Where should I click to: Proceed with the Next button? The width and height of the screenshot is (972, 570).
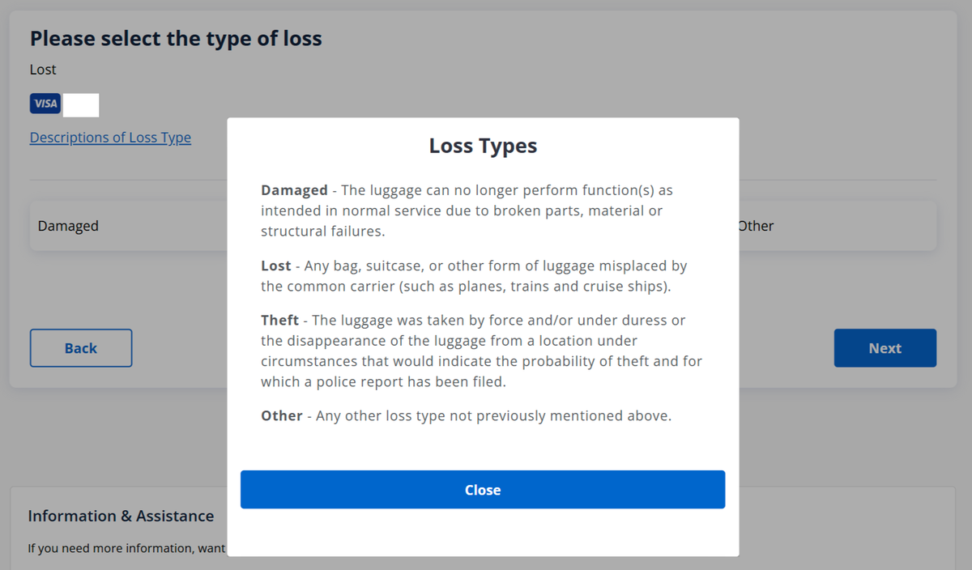point(885,348)
